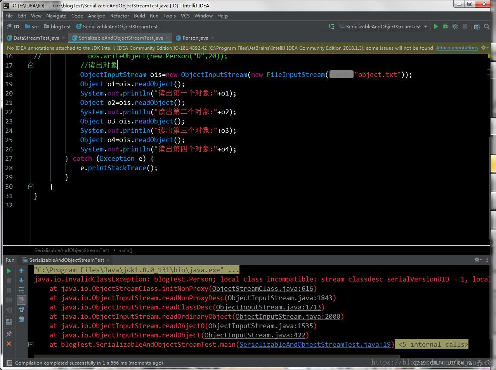Open the run configuration dropdown
Screen dimensions: 496x370
coord(383,26)
